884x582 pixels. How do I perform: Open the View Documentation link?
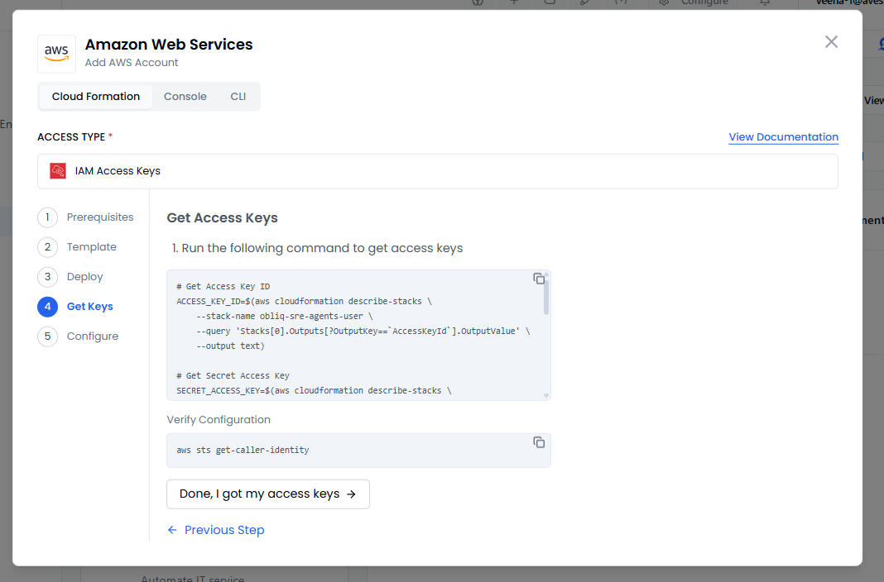(x=783, y=137)
